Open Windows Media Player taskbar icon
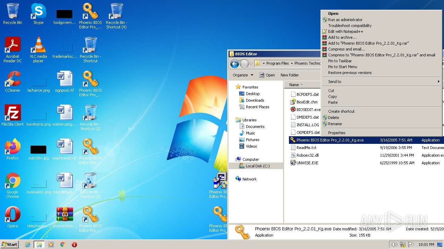Image resolution: width=444 pixels, height=249 pixels. click(51, 245)
